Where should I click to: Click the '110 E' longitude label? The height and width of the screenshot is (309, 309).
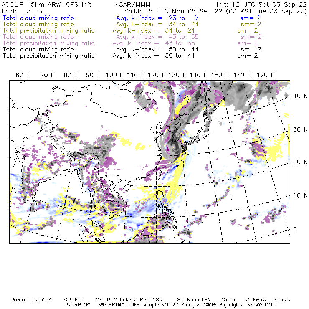pos(136,75)
